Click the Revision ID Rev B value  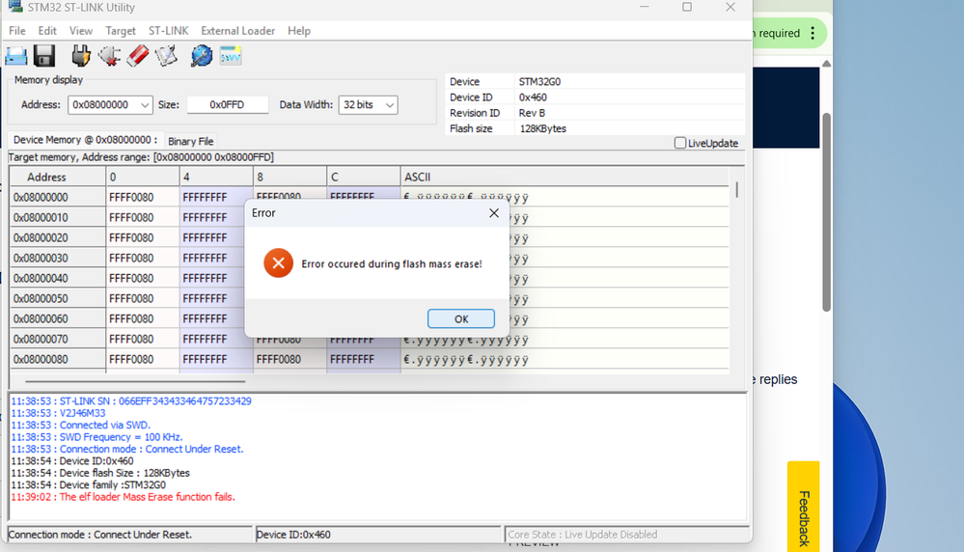[x=532, y=113]
